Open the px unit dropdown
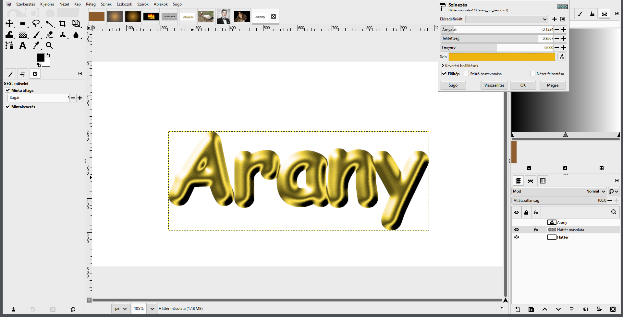623x317 pixels. point(121,309)
